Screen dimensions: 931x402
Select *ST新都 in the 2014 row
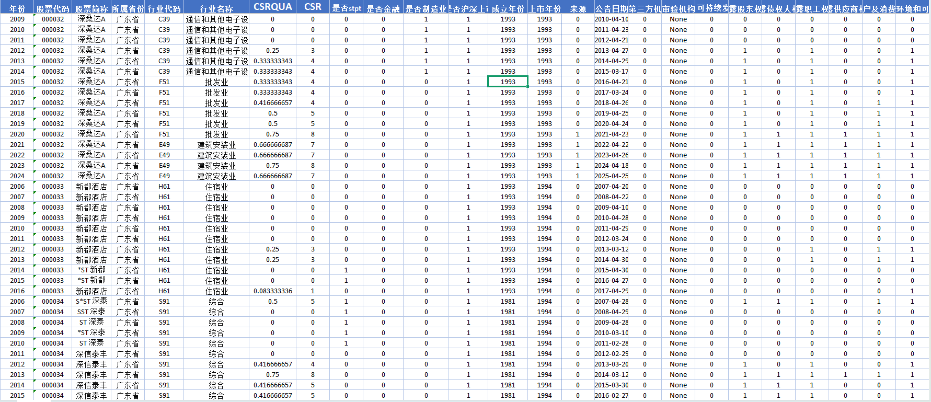pos(91,270)
